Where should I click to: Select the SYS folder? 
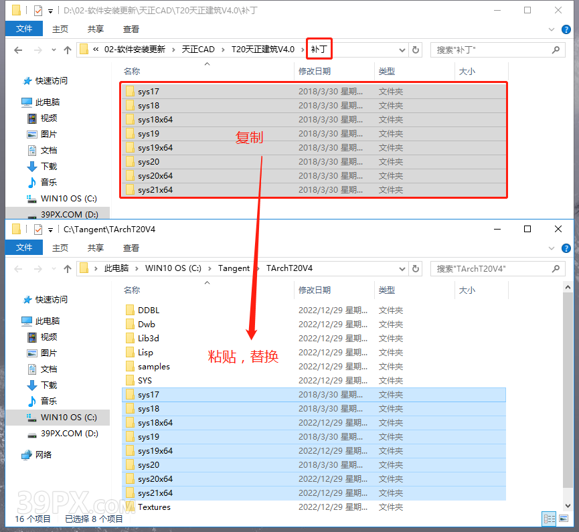coord(314,381)
